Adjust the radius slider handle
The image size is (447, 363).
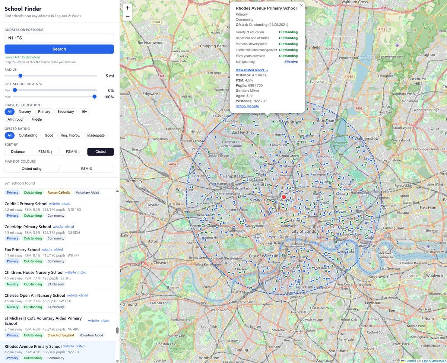20,76
